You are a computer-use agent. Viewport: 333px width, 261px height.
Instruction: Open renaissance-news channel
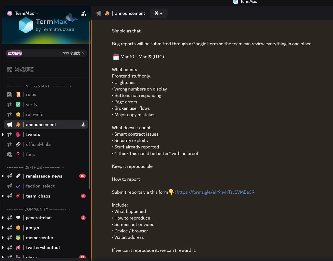[x=44, y=176]
